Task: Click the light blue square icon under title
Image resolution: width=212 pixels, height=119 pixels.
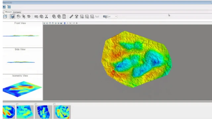Action: click(x=9, y=7)
